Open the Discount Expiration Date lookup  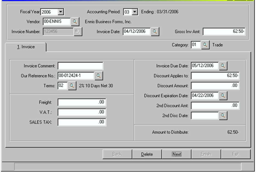tap(223, 96)
